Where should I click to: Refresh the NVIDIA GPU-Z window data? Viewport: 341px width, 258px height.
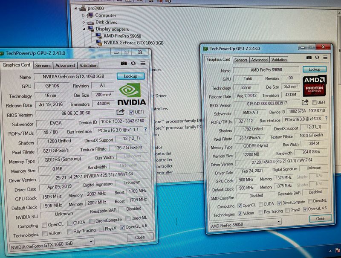coord(133,63)
